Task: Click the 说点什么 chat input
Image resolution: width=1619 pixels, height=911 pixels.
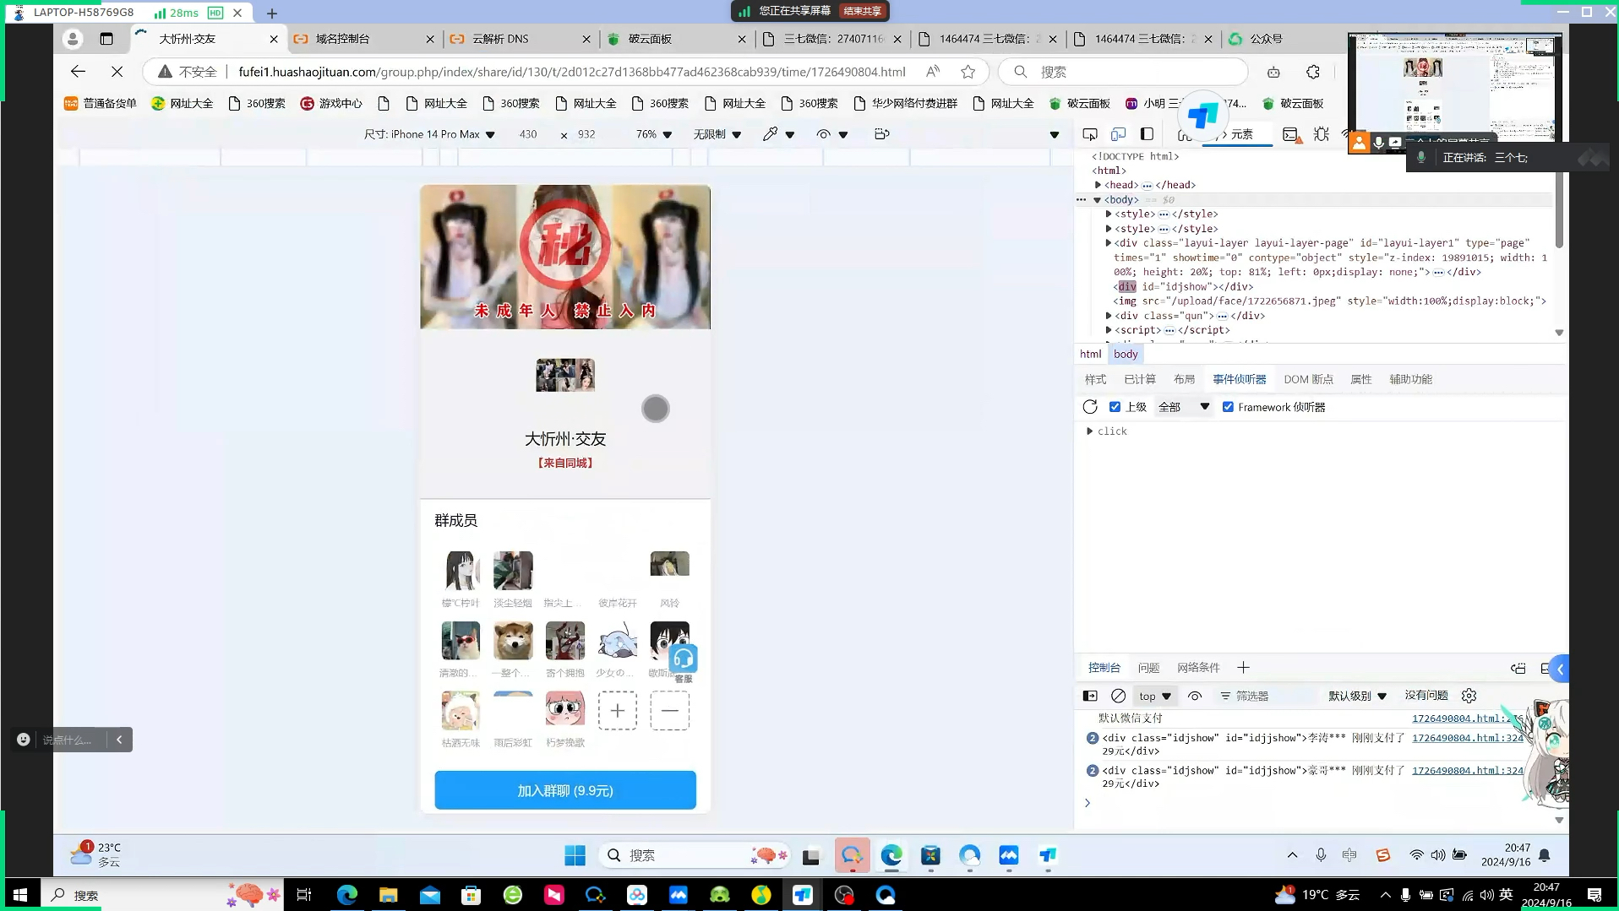Action: click(x=68, y=740)
